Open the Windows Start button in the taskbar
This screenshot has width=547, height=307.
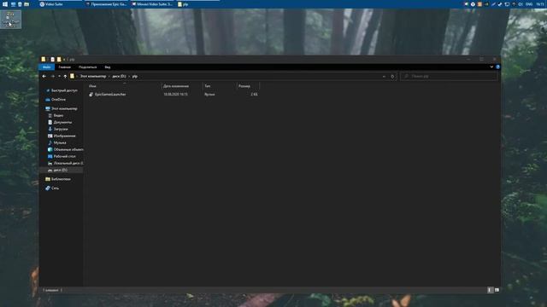pos(5,4)
